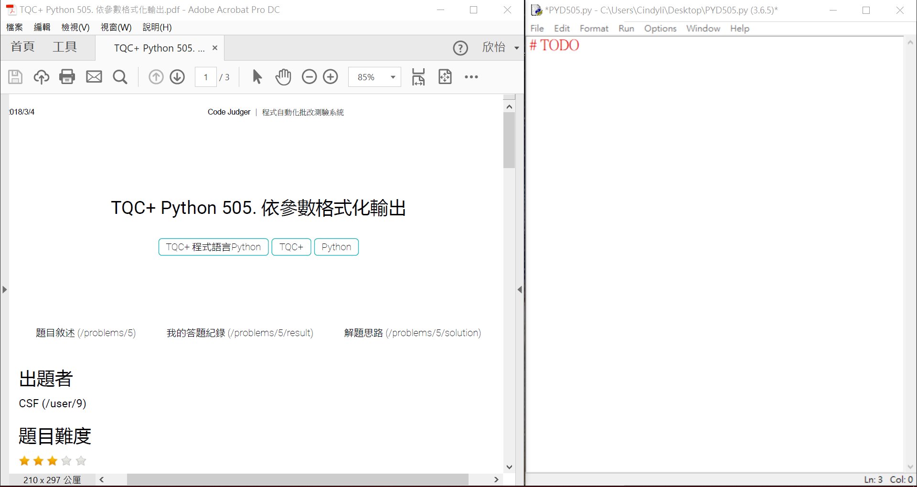Open the Window menu in IDLE
This screenshot has height=487, width=917.
(x=703, y=29)
